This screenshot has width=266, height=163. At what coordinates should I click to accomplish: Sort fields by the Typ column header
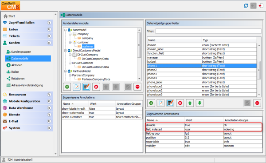(x=229, y=40)
